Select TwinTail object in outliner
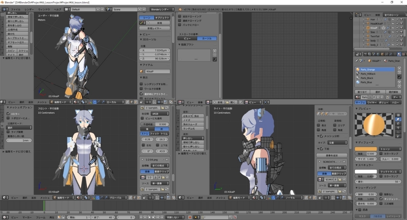 pyautogui.click(x=375, y=36)
